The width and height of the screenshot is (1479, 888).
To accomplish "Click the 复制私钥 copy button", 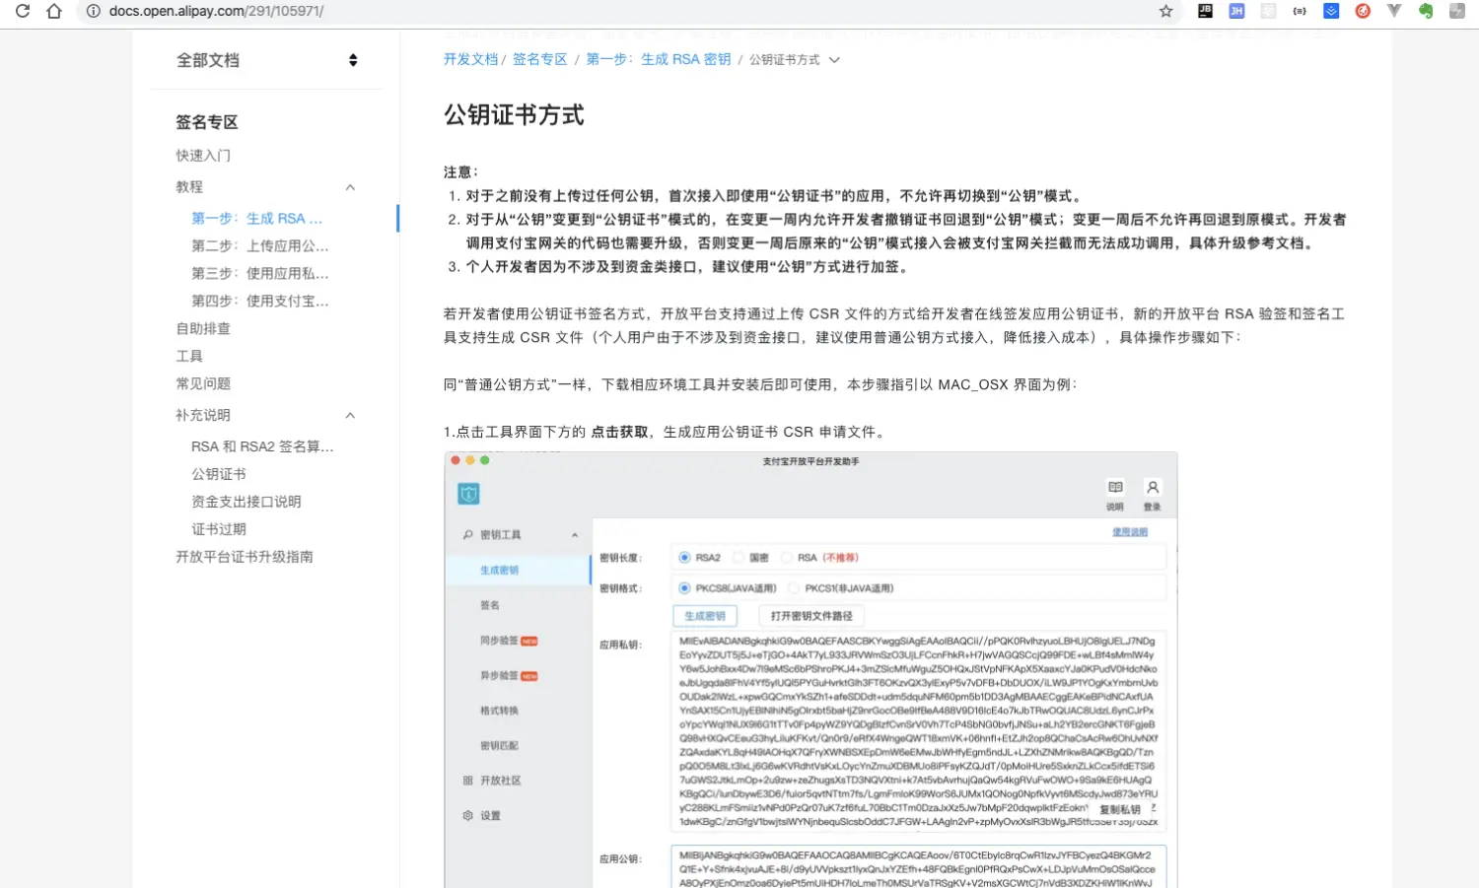I will coord(1120,809).
